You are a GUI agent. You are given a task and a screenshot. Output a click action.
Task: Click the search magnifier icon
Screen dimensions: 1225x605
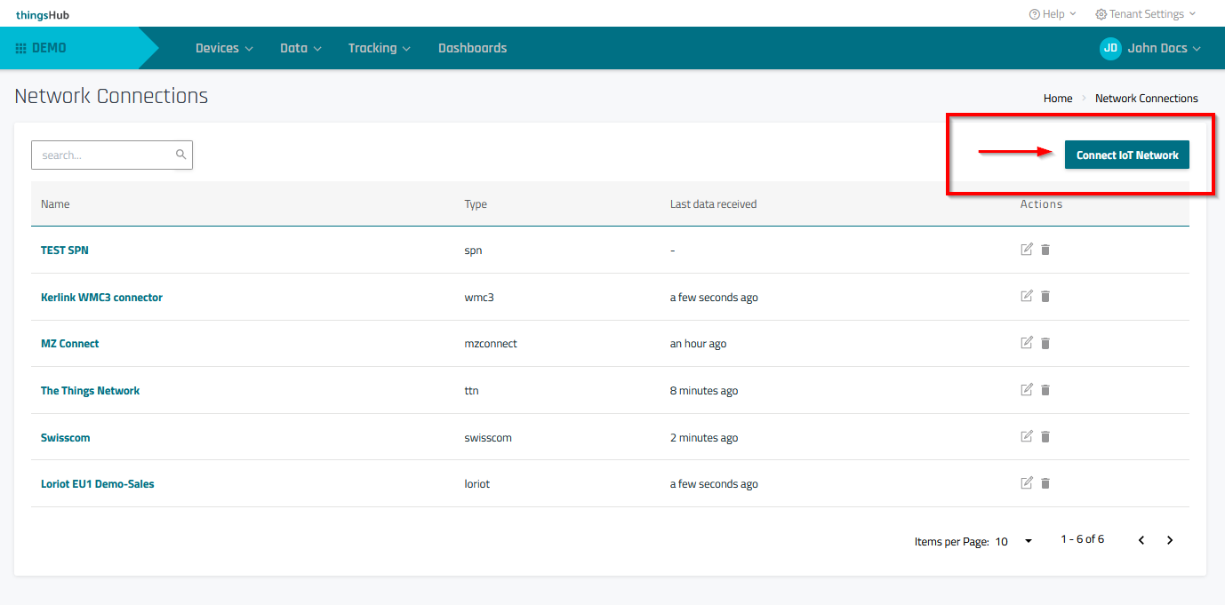click(181, 155)
